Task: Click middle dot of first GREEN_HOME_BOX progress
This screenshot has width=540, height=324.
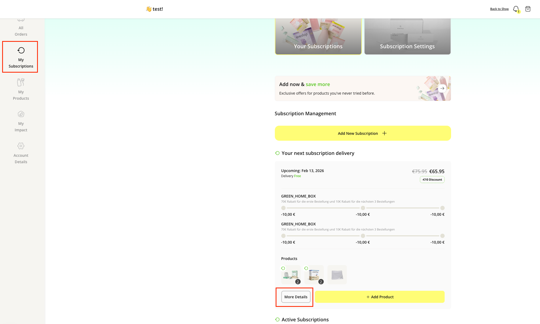Action: (x=363, y=208)
